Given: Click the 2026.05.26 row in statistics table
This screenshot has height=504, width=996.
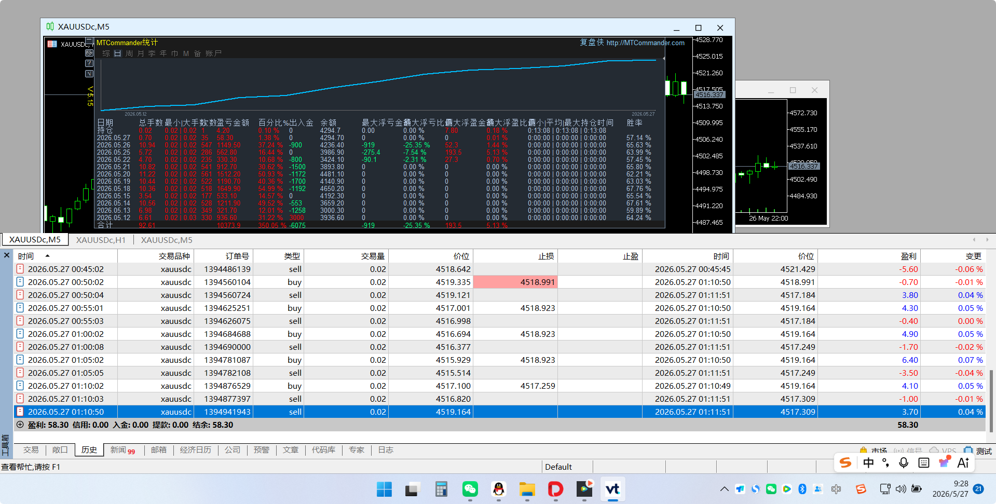Looking at the screenshot, I should [374, 145].
